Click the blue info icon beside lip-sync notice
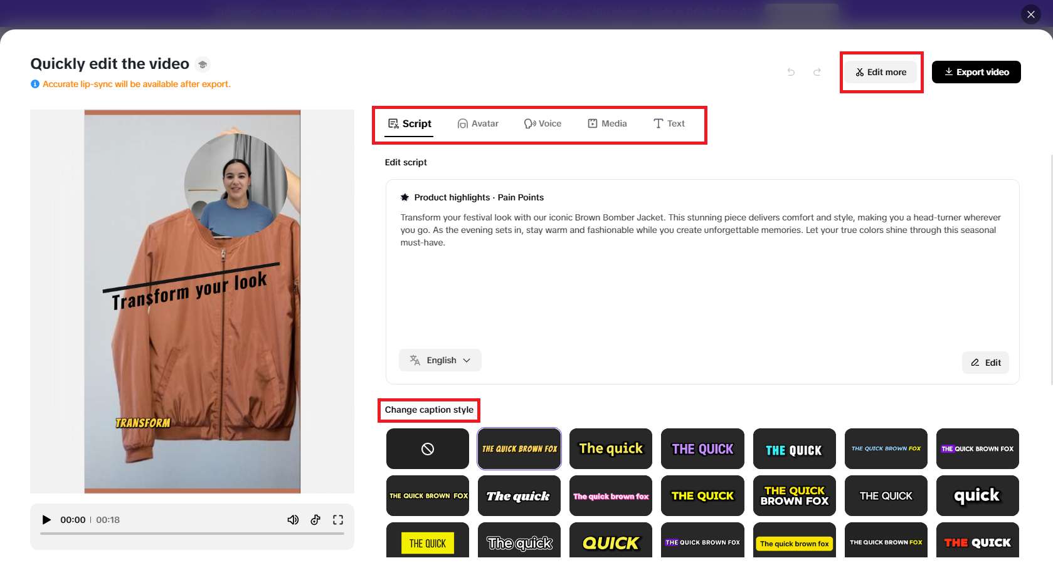Viewport: 1053px width, 563px height. pyautogui.click(x=35, y=84)
